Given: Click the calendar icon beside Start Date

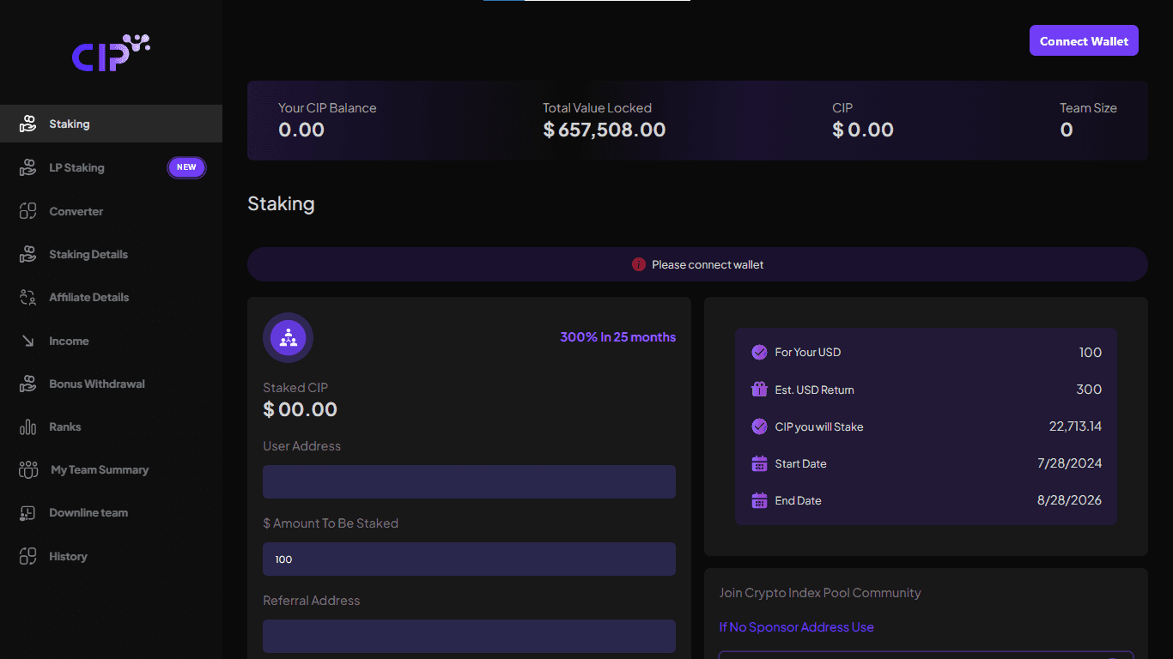Looking at the screenshot, I should click(759, 463).
